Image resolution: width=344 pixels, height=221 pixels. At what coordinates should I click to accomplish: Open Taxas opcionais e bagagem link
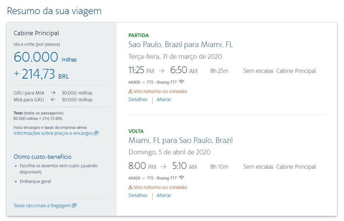[42, 206]
